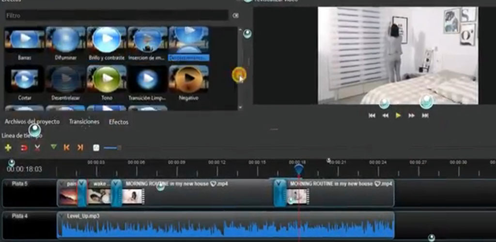Click the Level_Up.mp3 clip title
Image resolution: width=496 pixels, height=242 pixels.
(83, 216)
